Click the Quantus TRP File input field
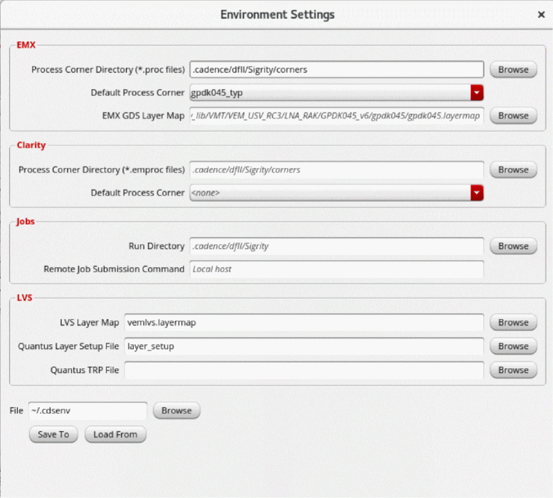 [x=304, y=371]
